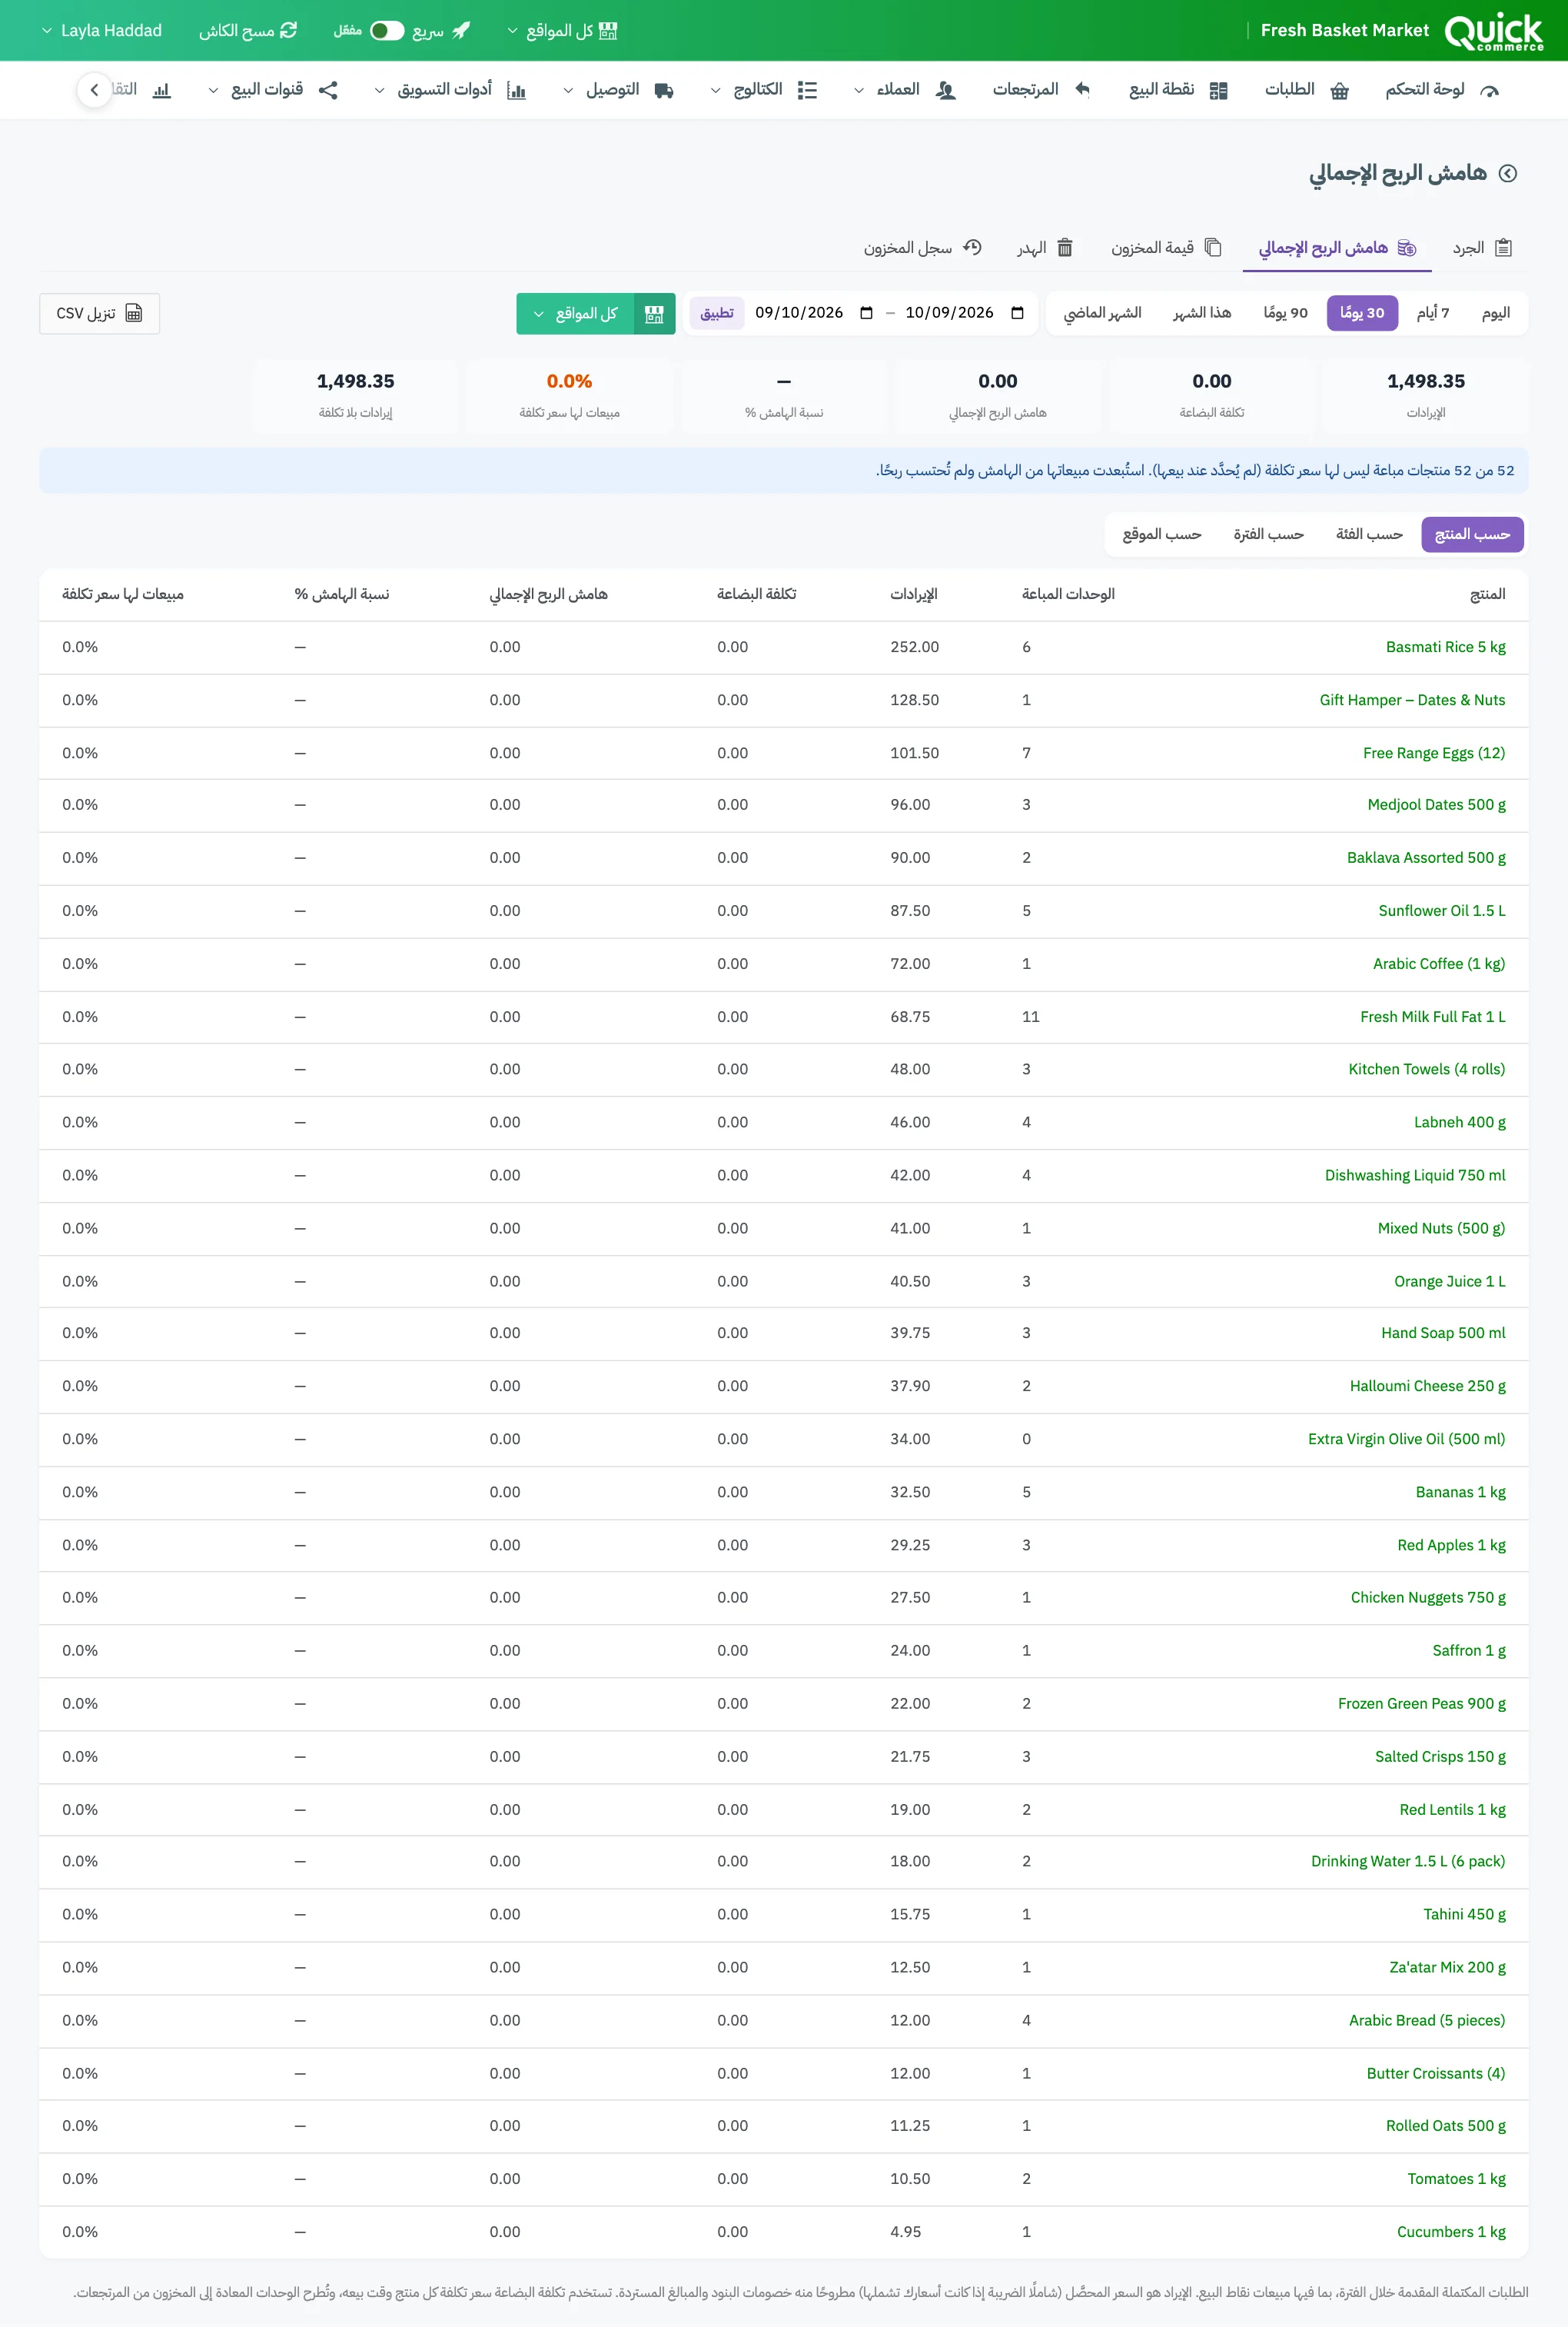Select the 90 يومًا period option
1568x2327 pixels.
(x=1285, y=313)
